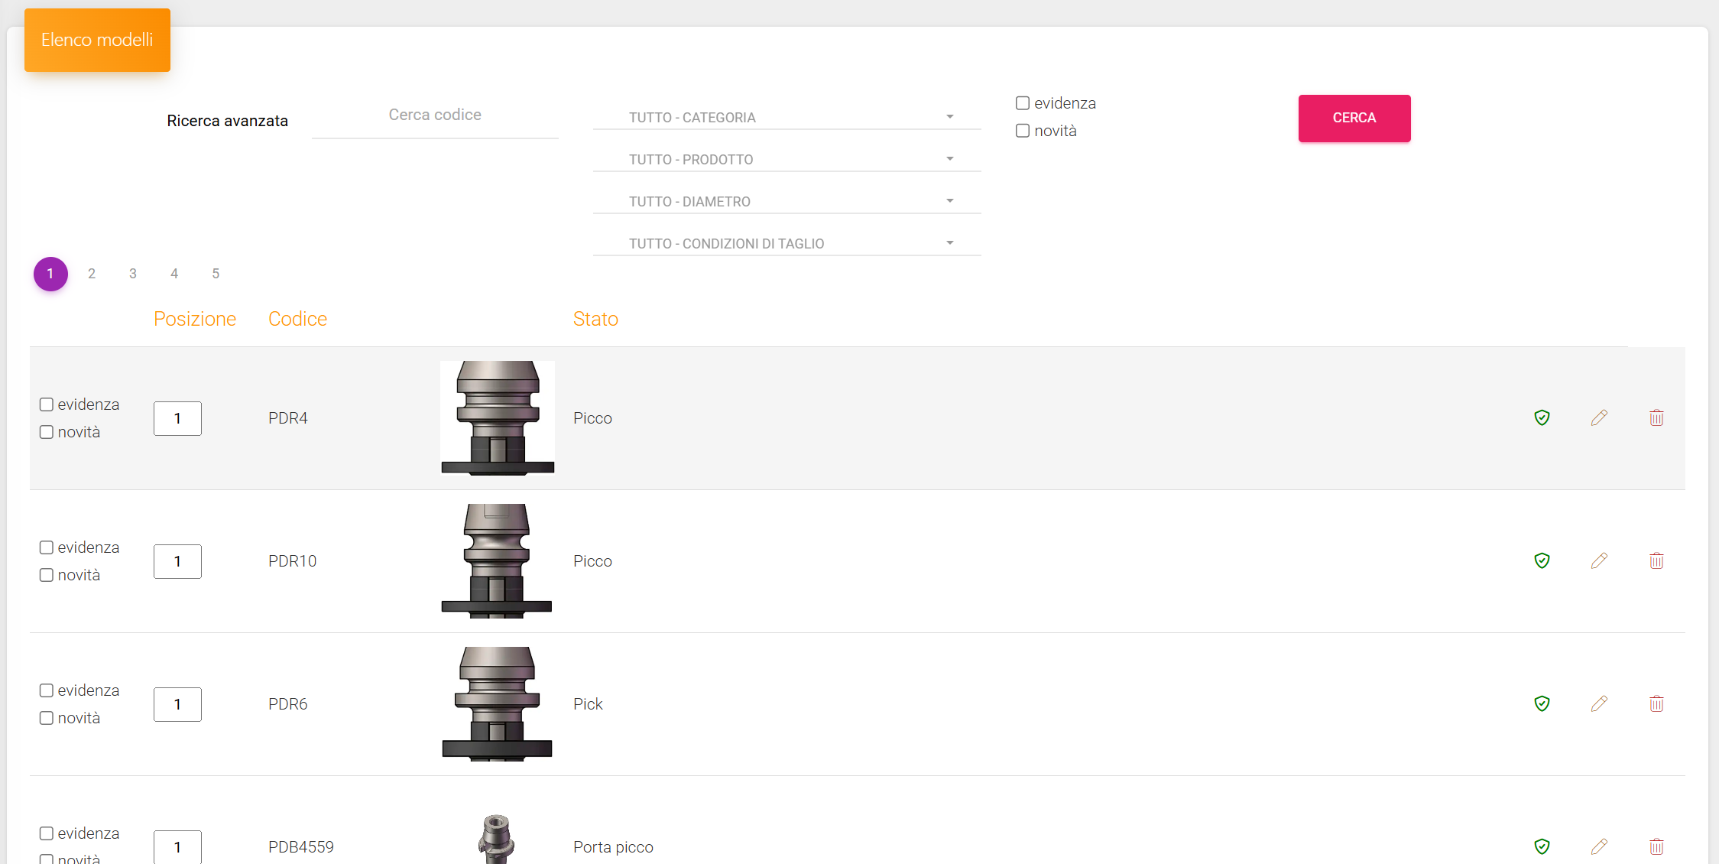Click the PDR6 product thumbnail image
This screenshot has height=864, width=1719.
pyautogui.click(x=498, y=703)
